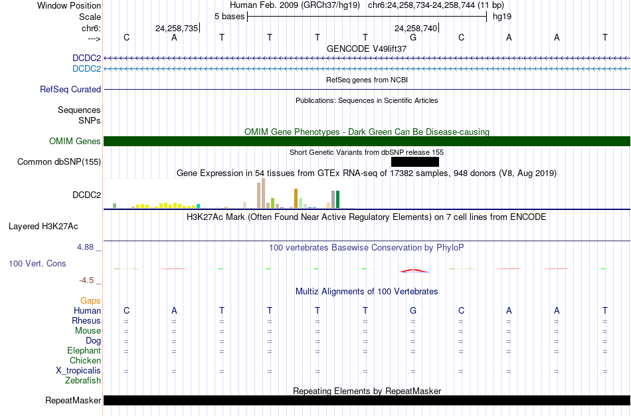Click the red conservation peak under base G
This screenshot has height=416, width=631.
point(414,270)
